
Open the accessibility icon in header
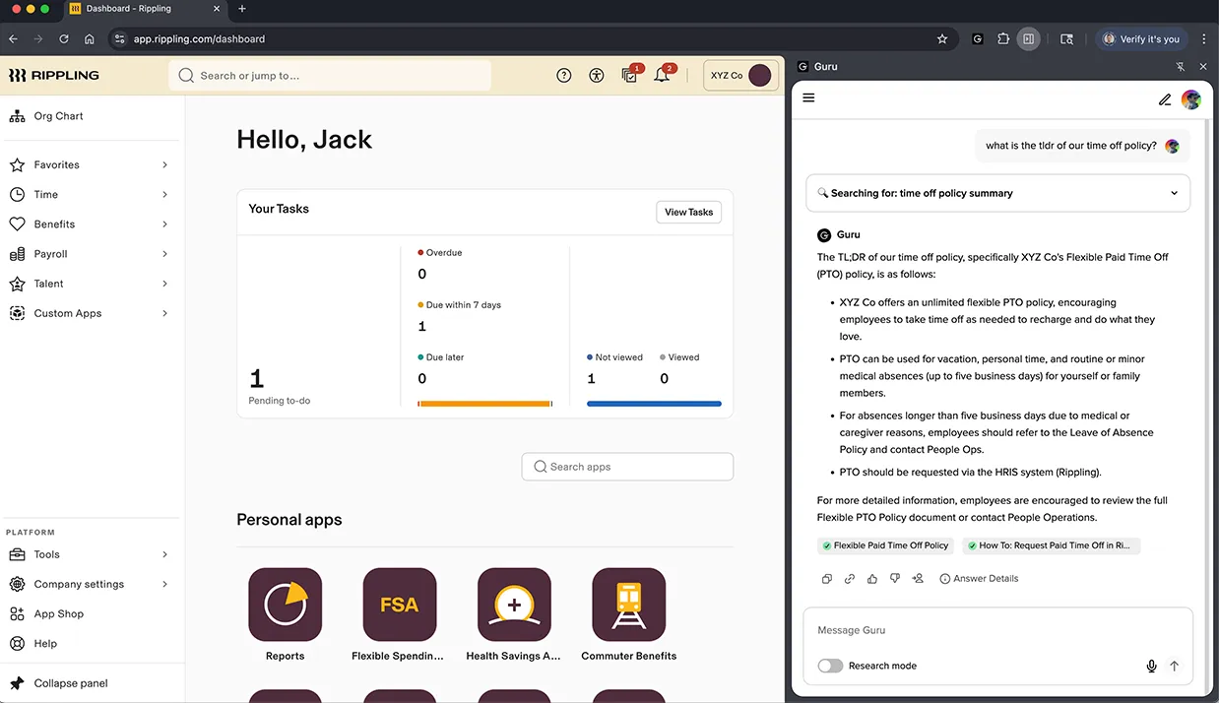tap(597, 75)
